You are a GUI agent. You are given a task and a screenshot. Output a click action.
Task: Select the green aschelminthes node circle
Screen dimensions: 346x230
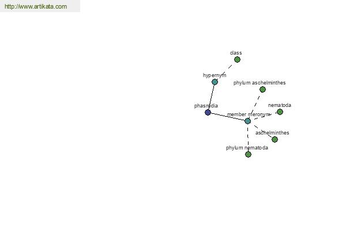274,139
